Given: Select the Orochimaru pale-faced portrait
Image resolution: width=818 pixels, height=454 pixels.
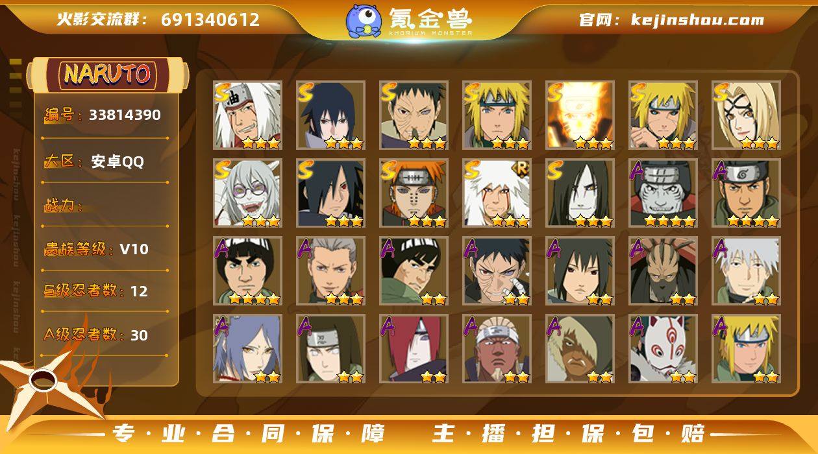Looking at the screenshot, I should tap(580, 193).
